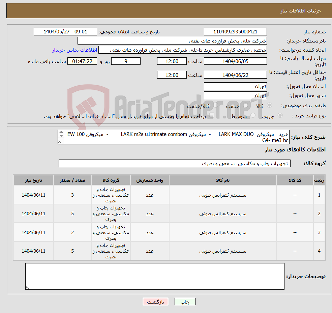
Task: Click the شماره نیاز field showing 1104092935000421
Action: pos(235,31)
